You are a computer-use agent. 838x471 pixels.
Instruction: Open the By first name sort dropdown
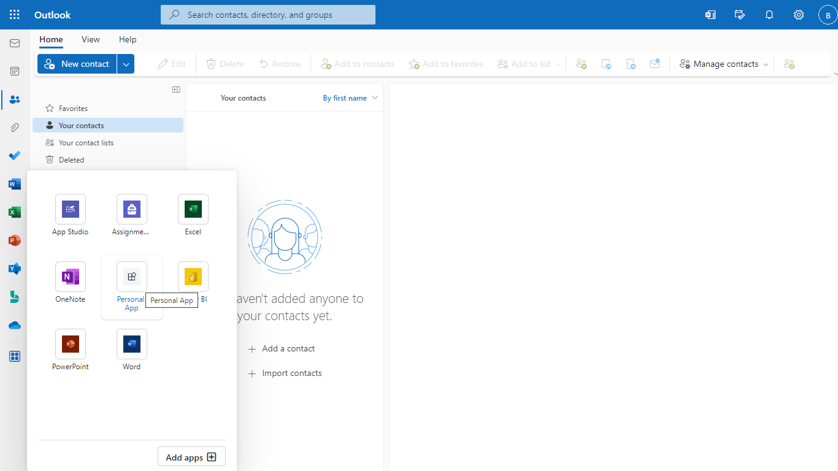pos(350,98)
